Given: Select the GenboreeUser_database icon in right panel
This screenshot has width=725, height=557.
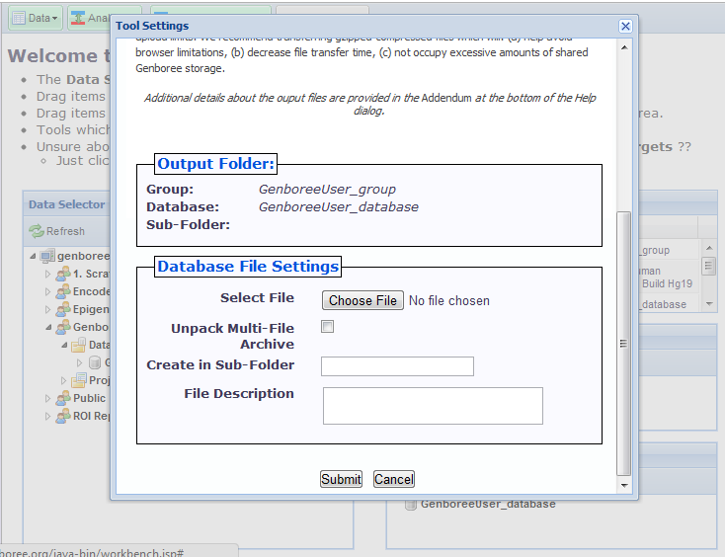Looking at the screenshot, I should coord(410,505).
